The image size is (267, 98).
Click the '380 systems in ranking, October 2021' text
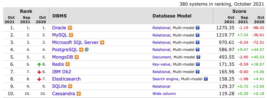[222, 4]
